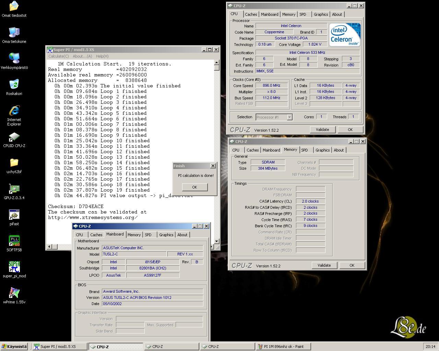Image resolution: width=439 pixels, height=351 pixels.
Task: Open Caches tab in Memory CPU-Z window
Action: 253,150
